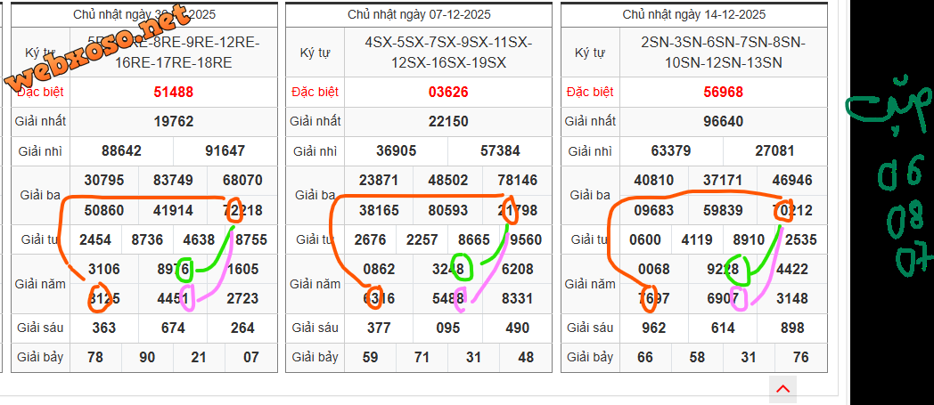
Task: Click first prize number 19762
Action: click(x=173, y=121)
